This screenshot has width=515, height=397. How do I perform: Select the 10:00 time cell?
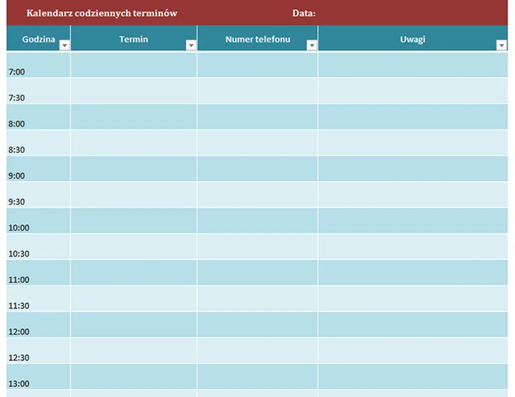pyautogui.click(x=39, y=221)
